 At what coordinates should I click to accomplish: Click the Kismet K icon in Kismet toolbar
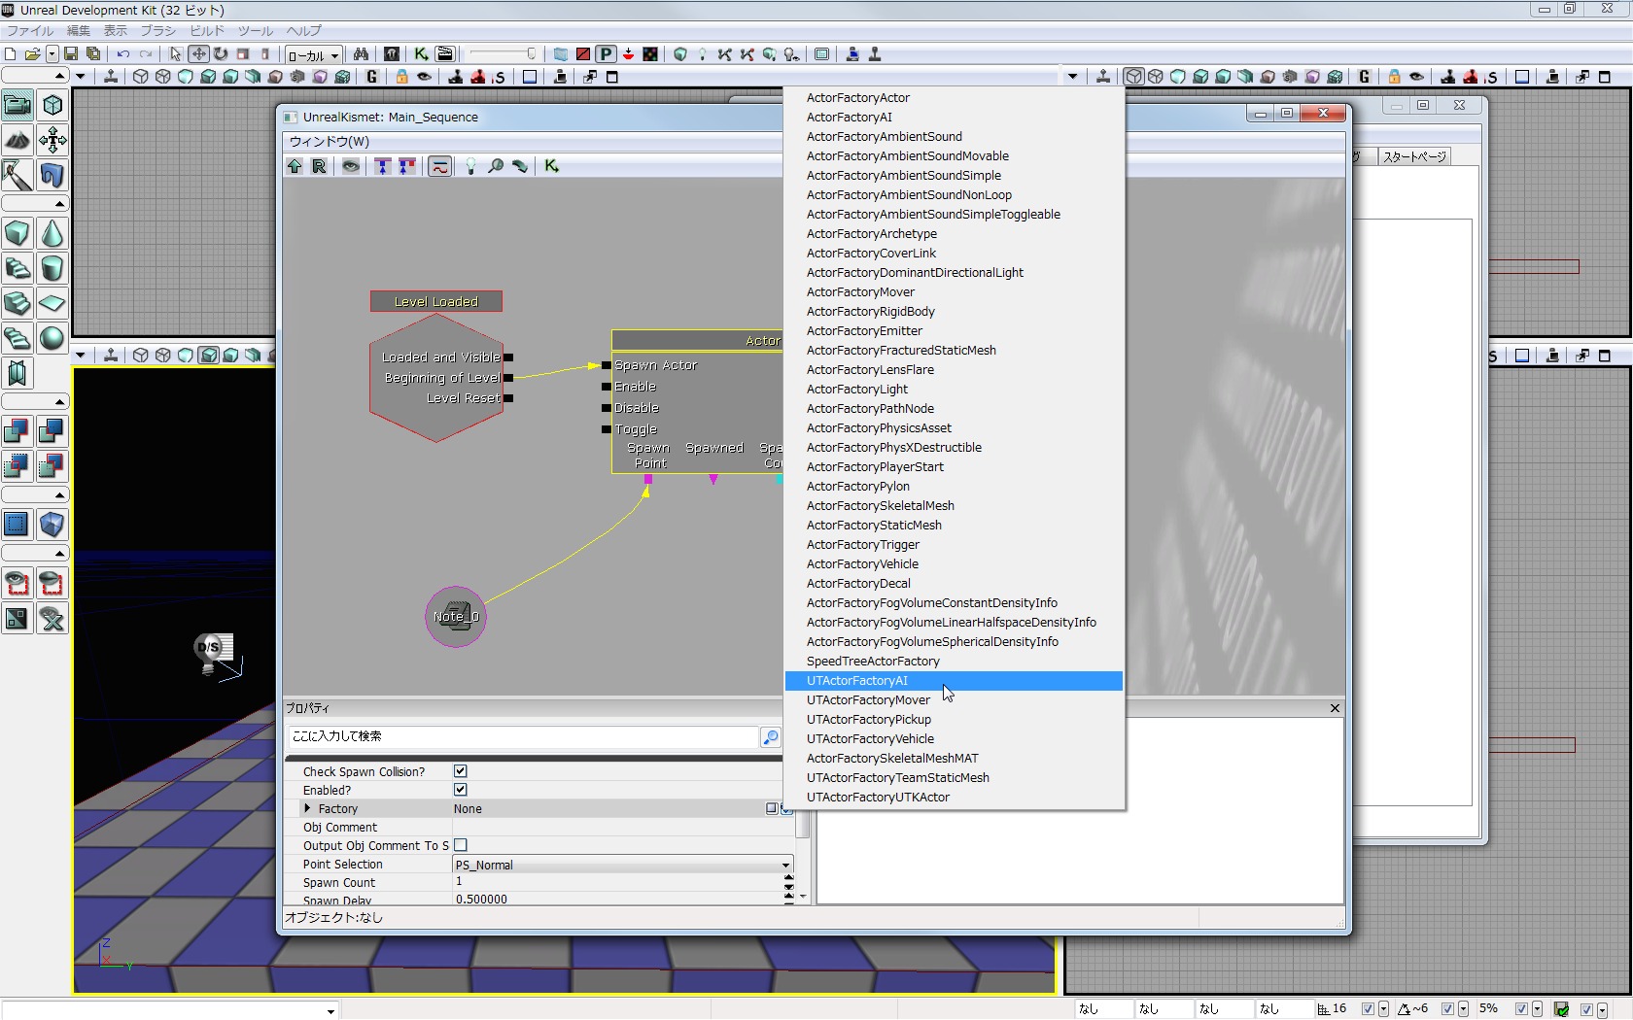tap(551, 166)
